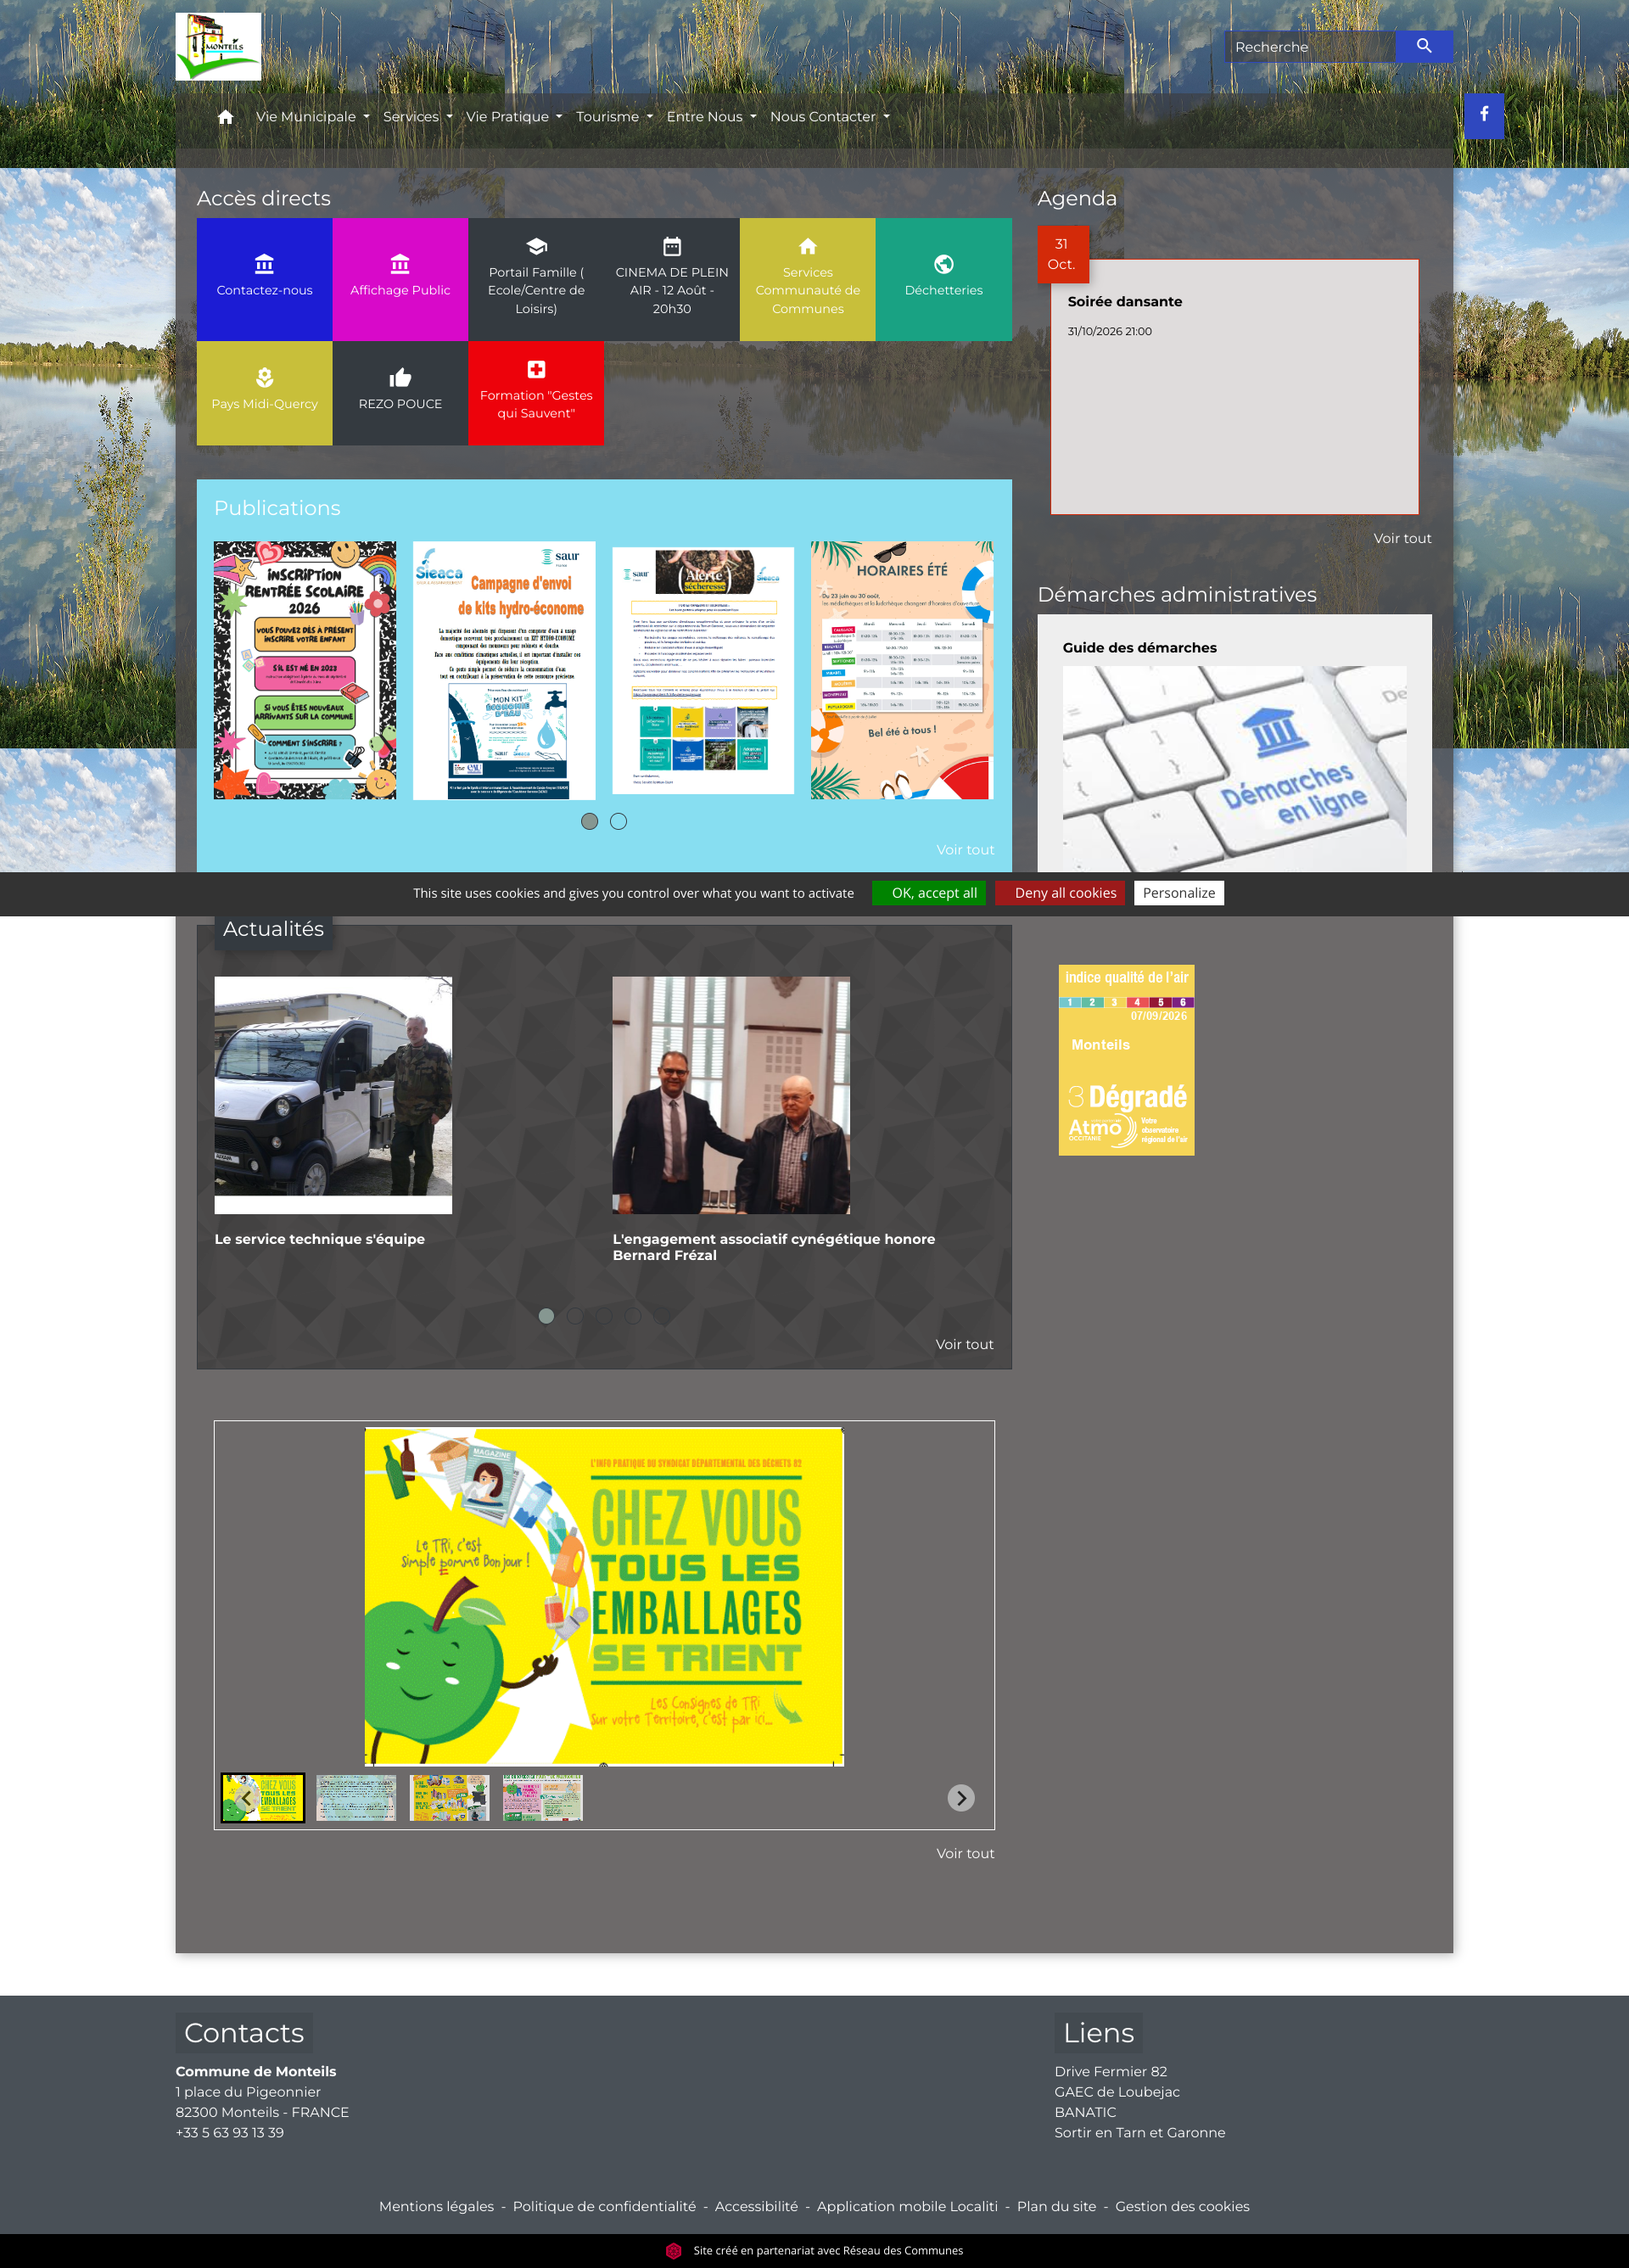Expand the Tourisme dropdown menu

(x=614, y=117)
